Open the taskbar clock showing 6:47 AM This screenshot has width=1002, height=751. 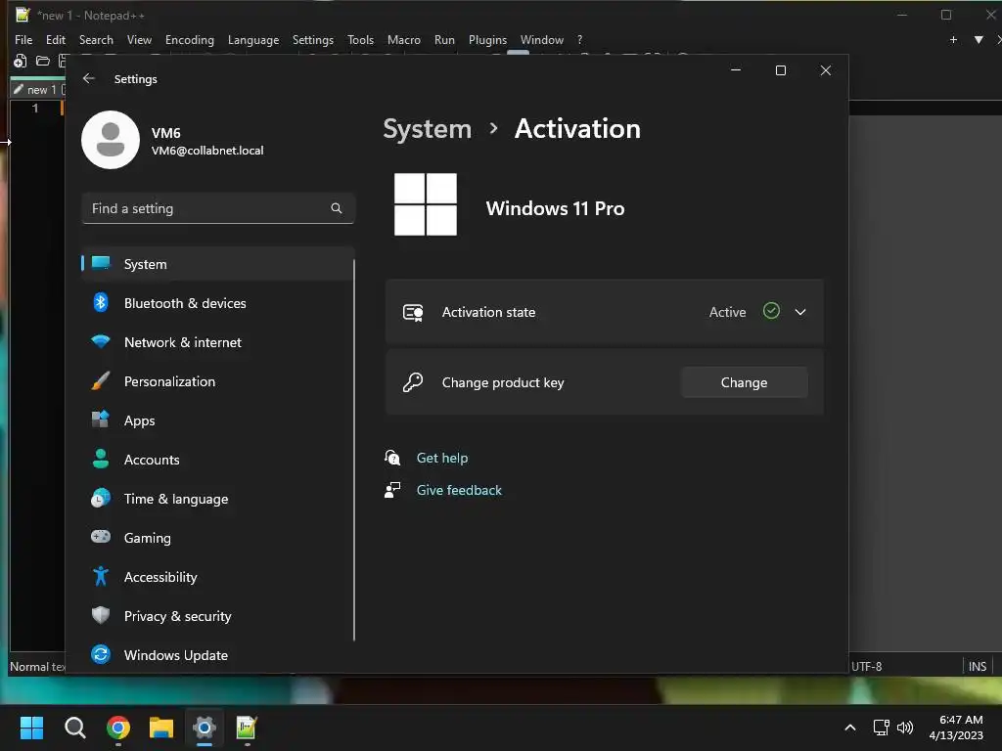click(956, 728)
